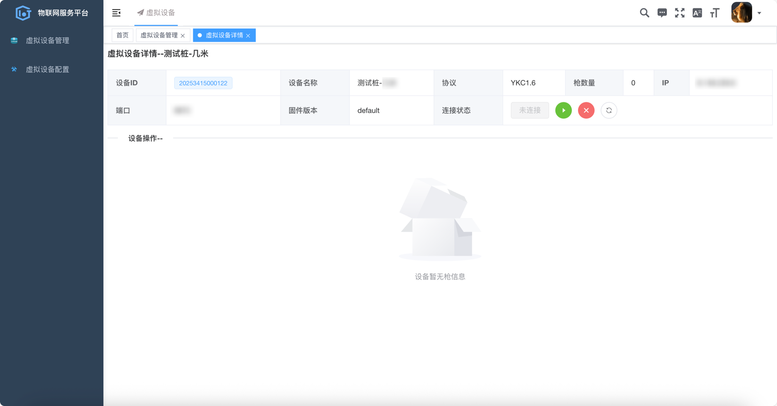Click the 未连接 status button
Image resolution: width=777 pixels, height=406 pixels.
(x=530, y=111)
